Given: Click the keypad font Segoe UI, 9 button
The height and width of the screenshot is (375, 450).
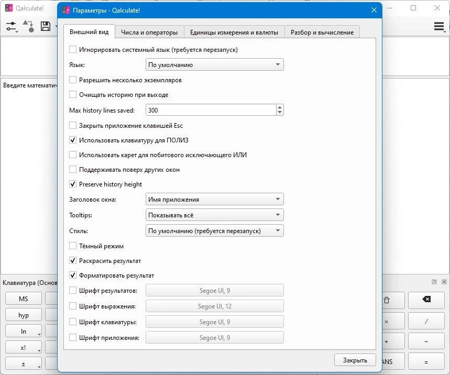Looking at the screenshot, I should pyautogui.click(x=215, y=322).
